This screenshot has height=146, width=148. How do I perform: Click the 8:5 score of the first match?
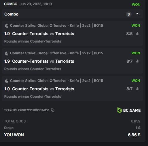129,34
